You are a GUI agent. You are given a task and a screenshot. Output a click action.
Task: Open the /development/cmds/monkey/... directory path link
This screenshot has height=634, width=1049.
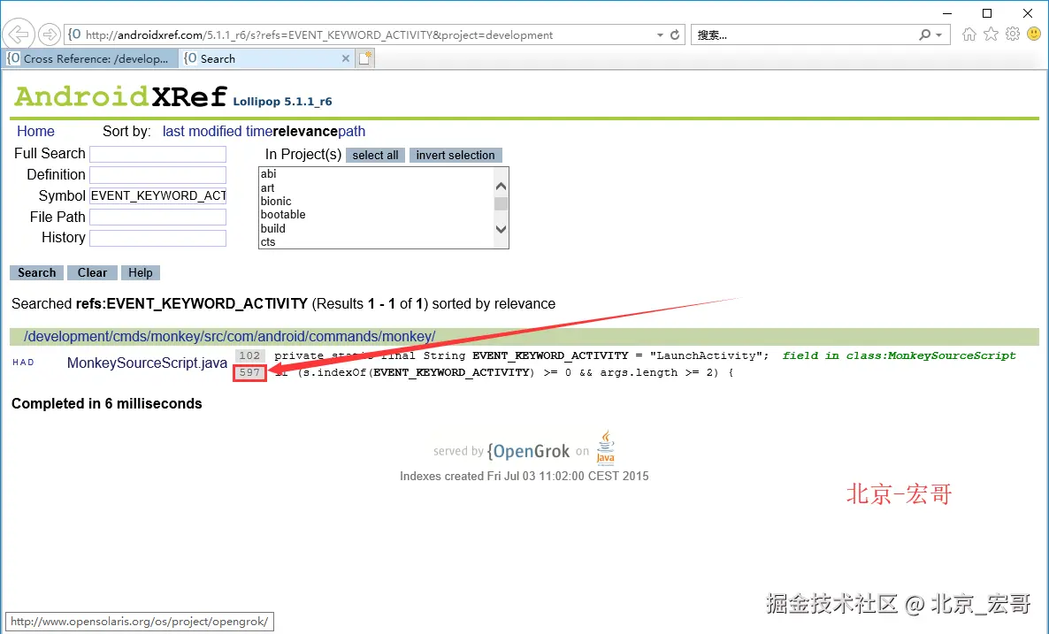coord(229,336)
